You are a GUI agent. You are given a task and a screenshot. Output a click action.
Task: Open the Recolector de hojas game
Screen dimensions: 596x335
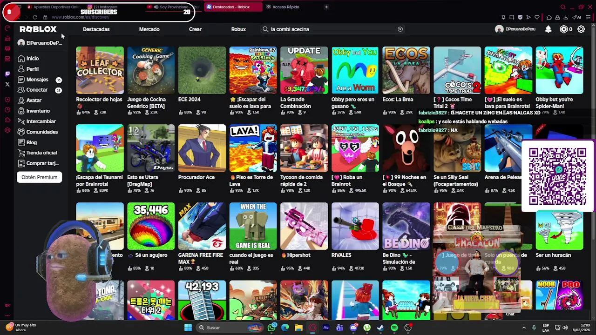point(100,70)
